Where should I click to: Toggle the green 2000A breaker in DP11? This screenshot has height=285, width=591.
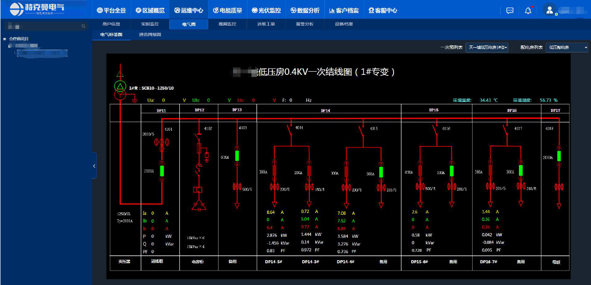coord(162,171)
